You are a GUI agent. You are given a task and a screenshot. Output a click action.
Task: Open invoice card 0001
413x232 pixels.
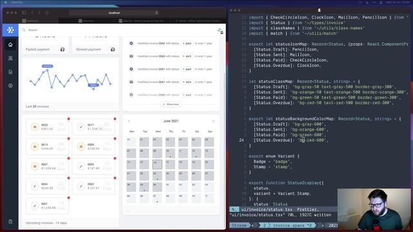47,206
